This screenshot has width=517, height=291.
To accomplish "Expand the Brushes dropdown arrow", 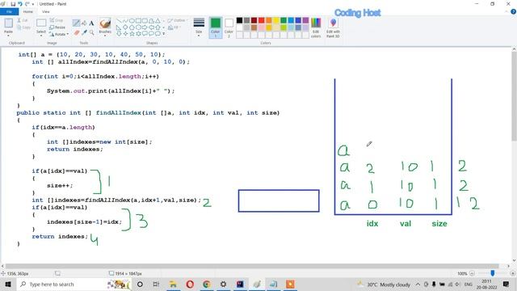I will 105,35.
